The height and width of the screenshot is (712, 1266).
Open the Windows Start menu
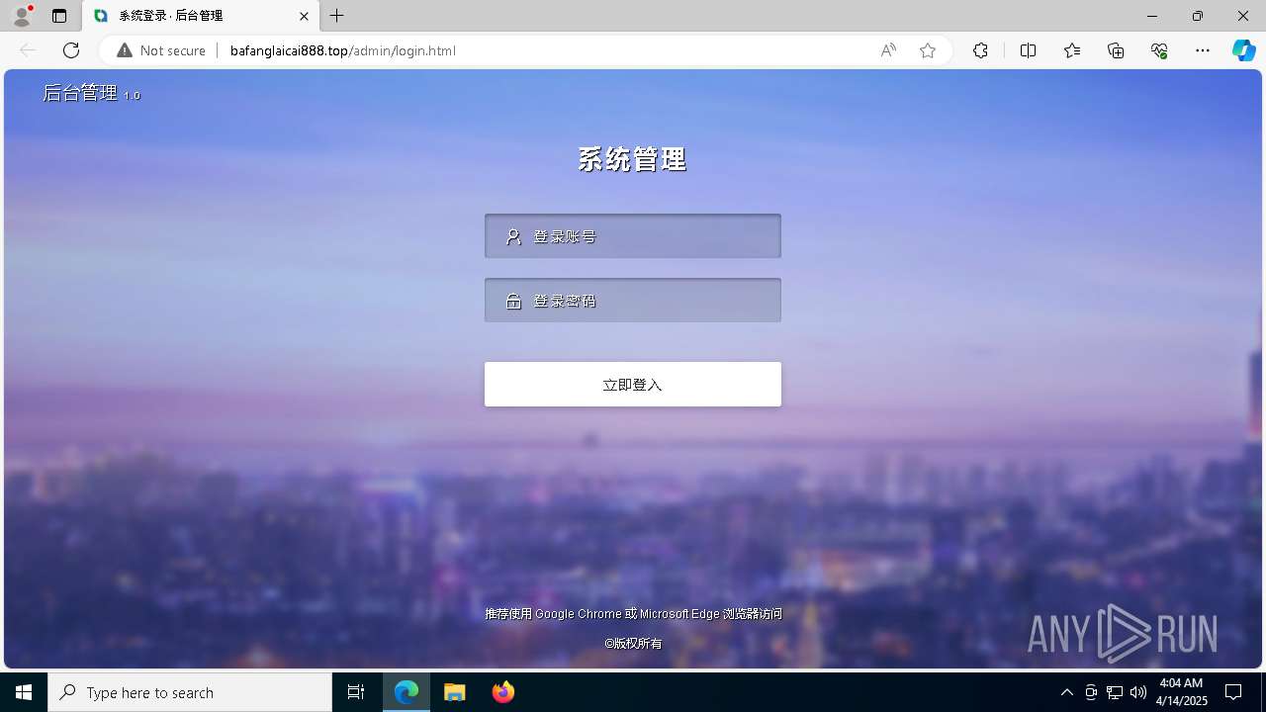[x=24, y=692]
